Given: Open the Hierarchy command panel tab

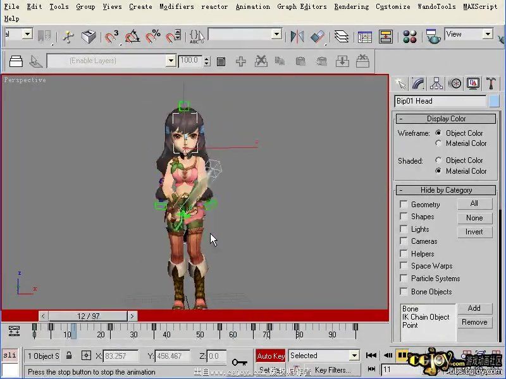Looking at the screenshot, I should click(x=436, y=84).
